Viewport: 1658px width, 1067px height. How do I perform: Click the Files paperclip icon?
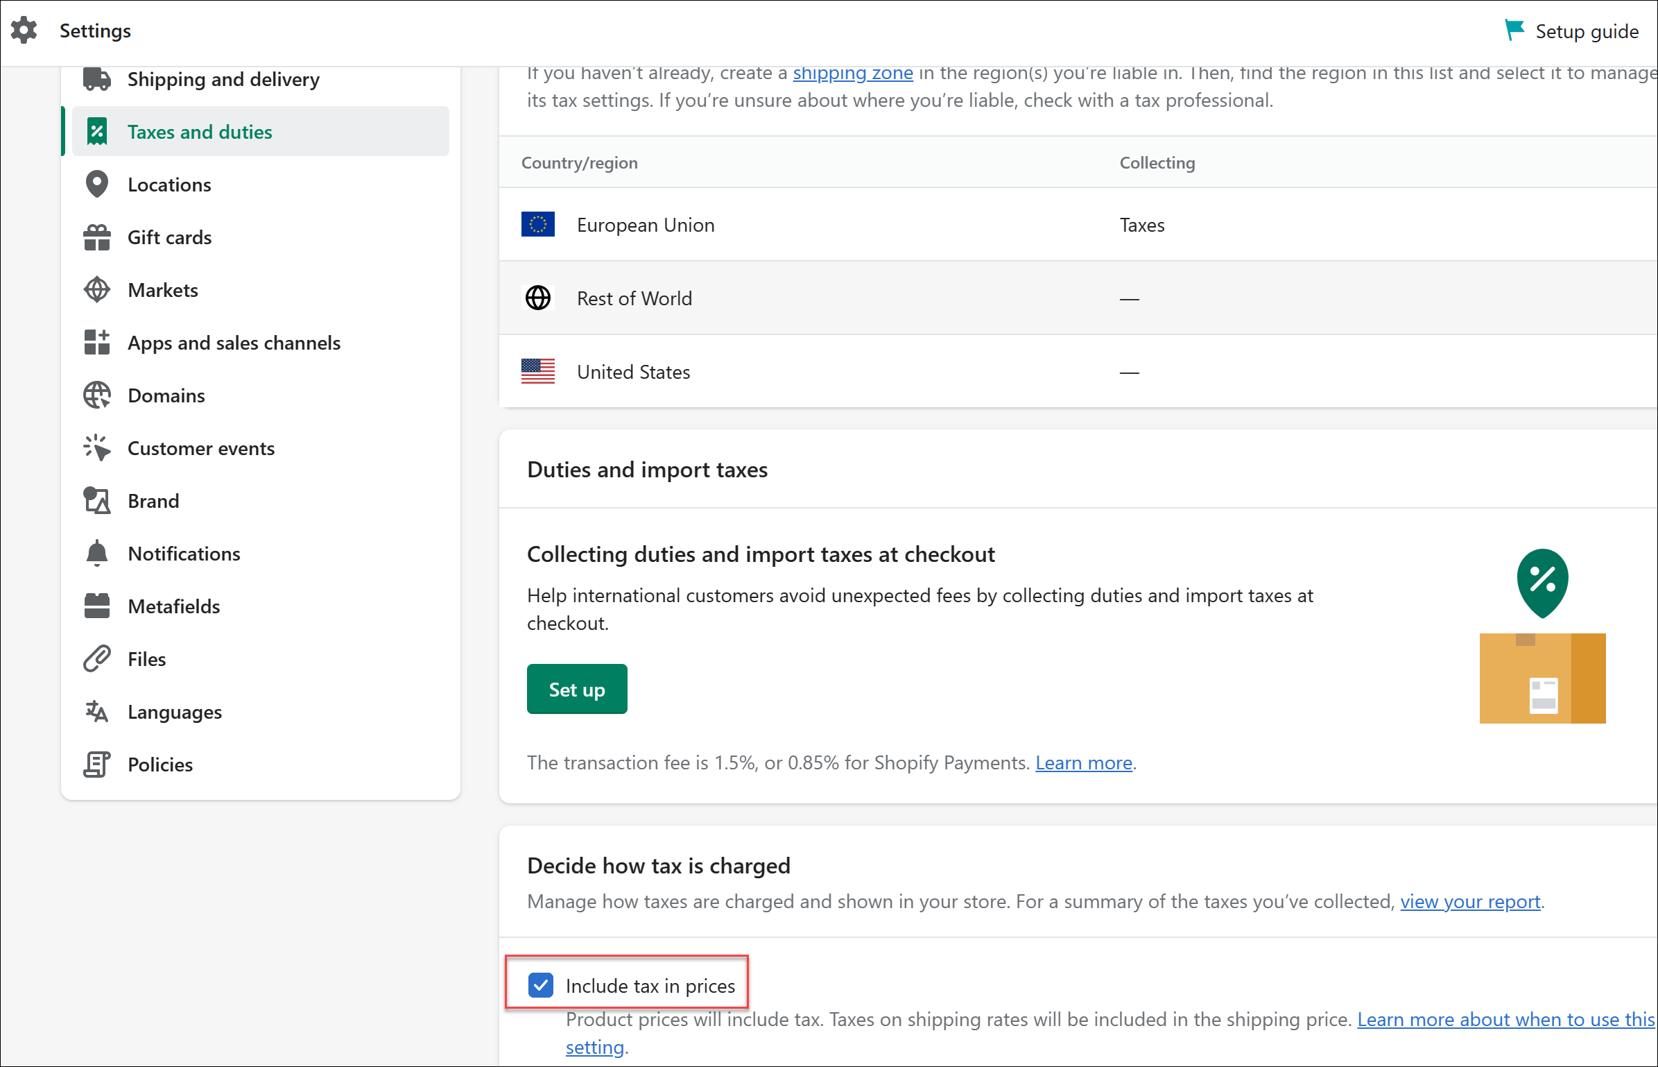click(x=97, y=659)
